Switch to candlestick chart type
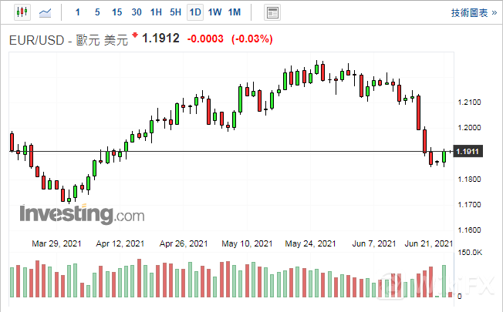Screen dimensions: 503x312 pos(21,12)
